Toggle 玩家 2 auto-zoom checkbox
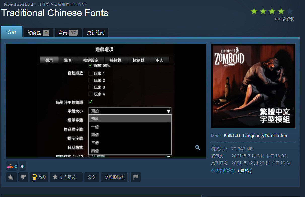The image size is (305, 197). pos(91,80)
